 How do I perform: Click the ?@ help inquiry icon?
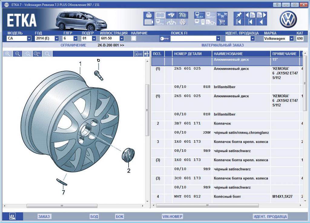click(x=183, y=15)
